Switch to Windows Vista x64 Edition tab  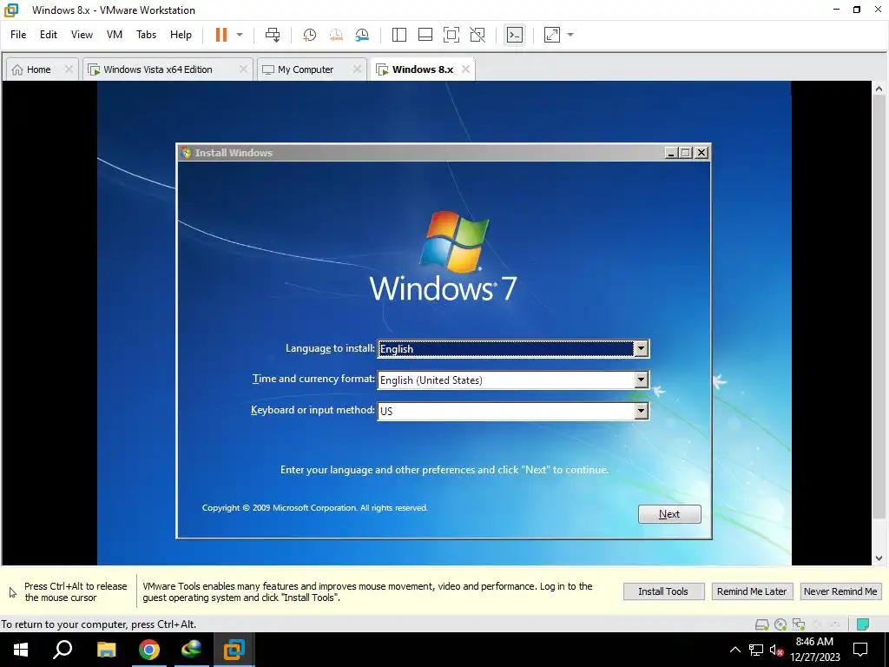click(159, 69)
